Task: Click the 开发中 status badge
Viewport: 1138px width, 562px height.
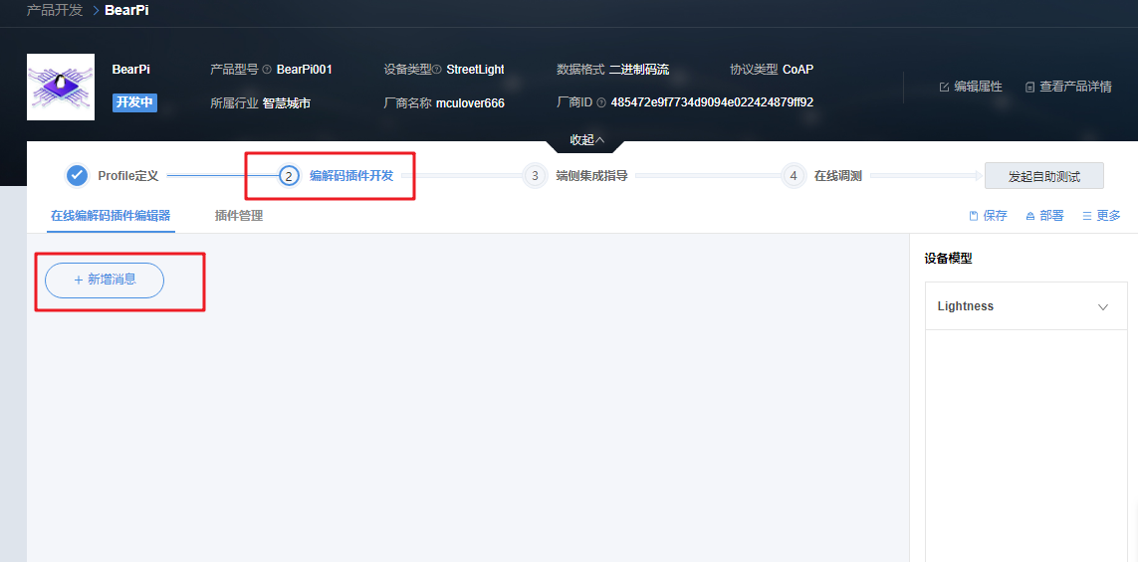Action: click(x=135, y=102)
